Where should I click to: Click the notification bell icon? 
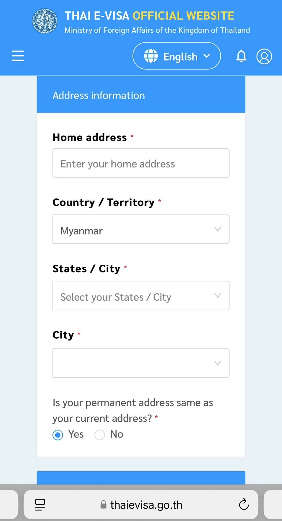coord(241,56)
